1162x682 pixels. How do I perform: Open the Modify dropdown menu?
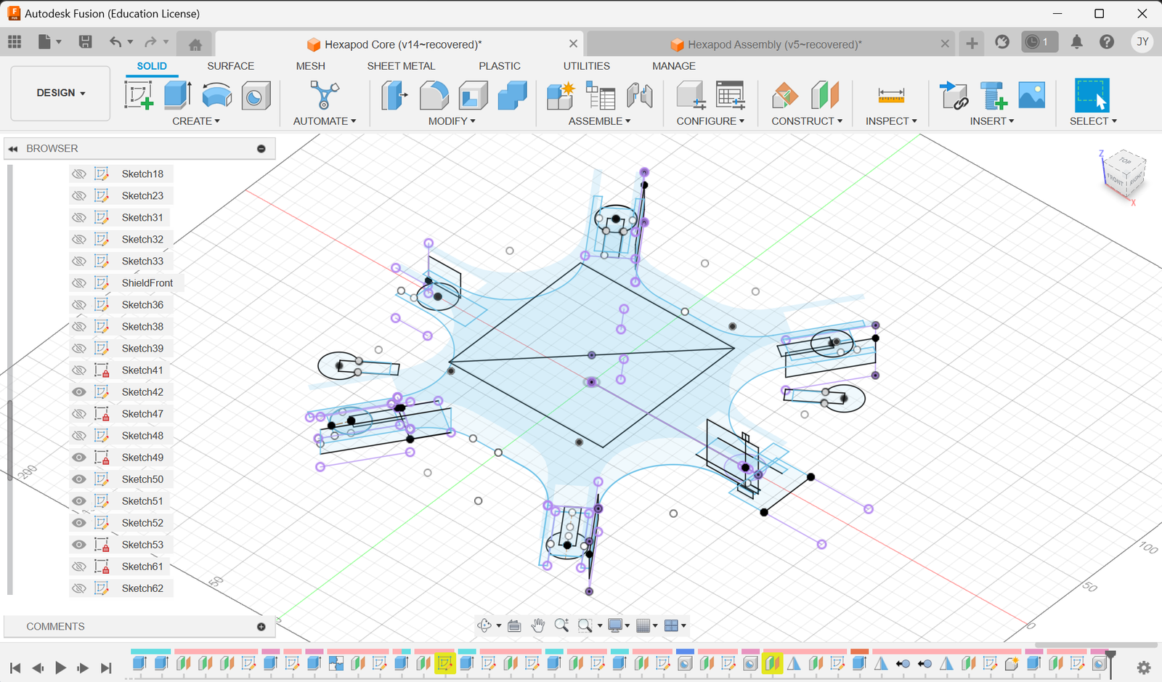pos(450,121)
